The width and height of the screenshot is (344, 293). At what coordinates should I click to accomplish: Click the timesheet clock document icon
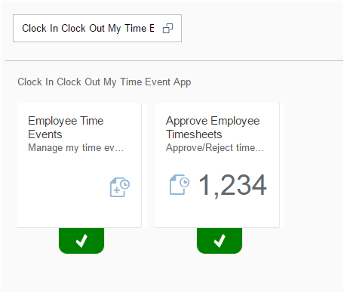[180, 185]
